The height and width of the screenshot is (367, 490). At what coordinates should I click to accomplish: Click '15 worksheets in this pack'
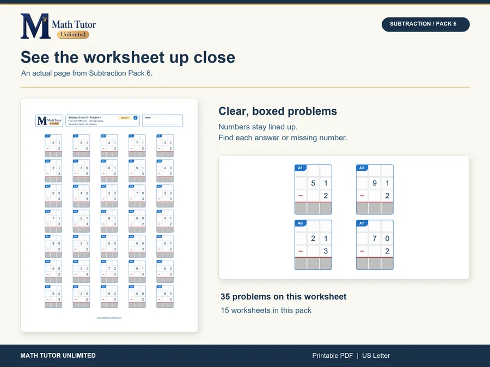[x=266, y=310]
